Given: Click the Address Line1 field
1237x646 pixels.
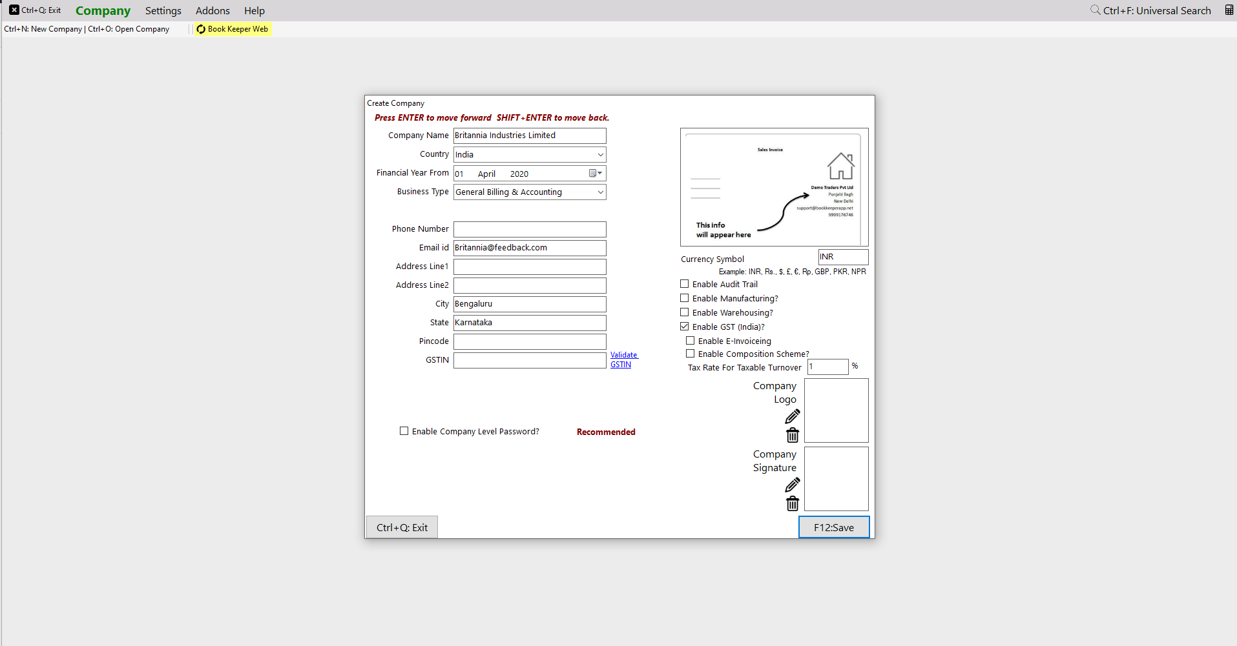Looking at the screenshot, I should click(x=530, y=267).
